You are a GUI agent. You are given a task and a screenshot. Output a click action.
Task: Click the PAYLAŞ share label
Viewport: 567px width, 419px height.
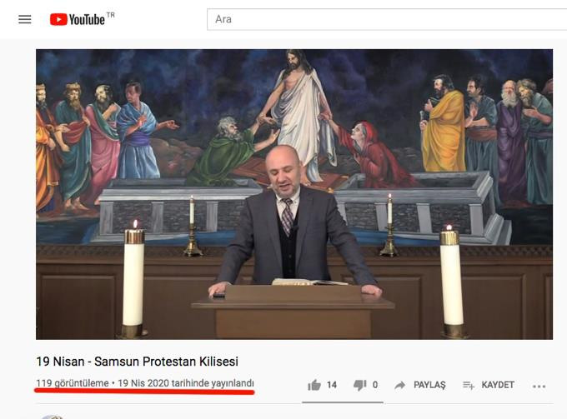(x=429, y=385)
